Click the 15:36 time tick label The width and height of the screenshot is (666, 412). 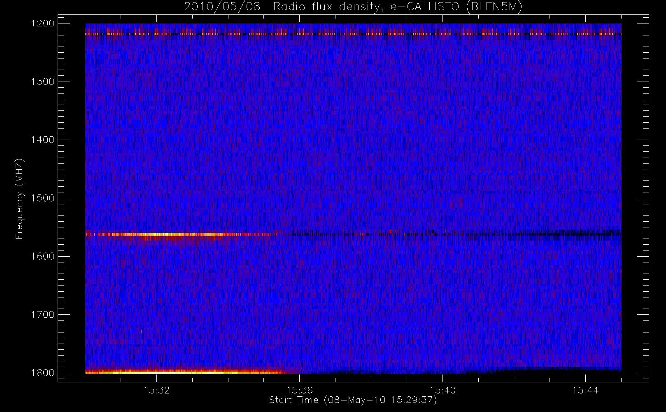click(300, 390)
